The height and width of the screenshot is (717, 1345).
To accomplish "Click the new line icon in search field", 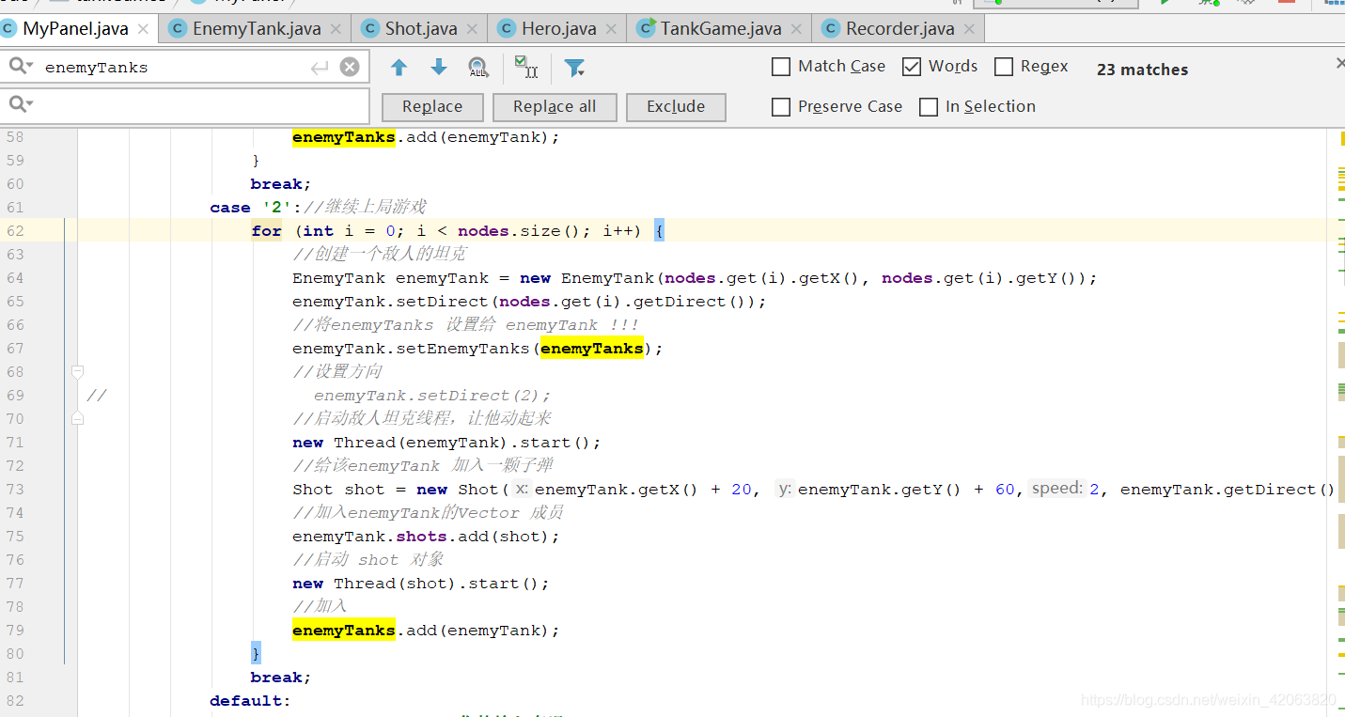I will point(320,68).
